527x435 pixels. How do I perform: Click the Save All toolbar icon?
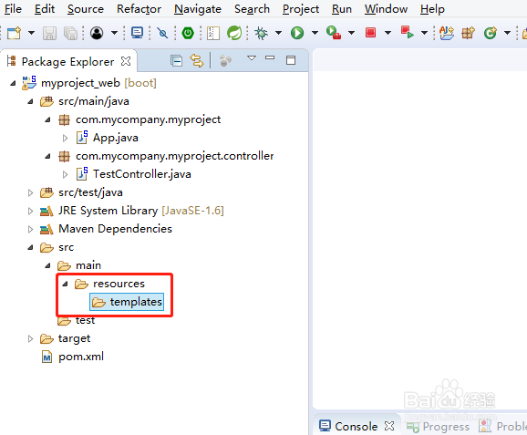point(70,33)
